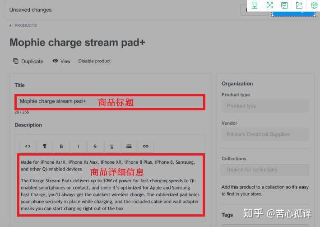320x227 pixels.
Task: Click the Title input field
Action: 110,102
